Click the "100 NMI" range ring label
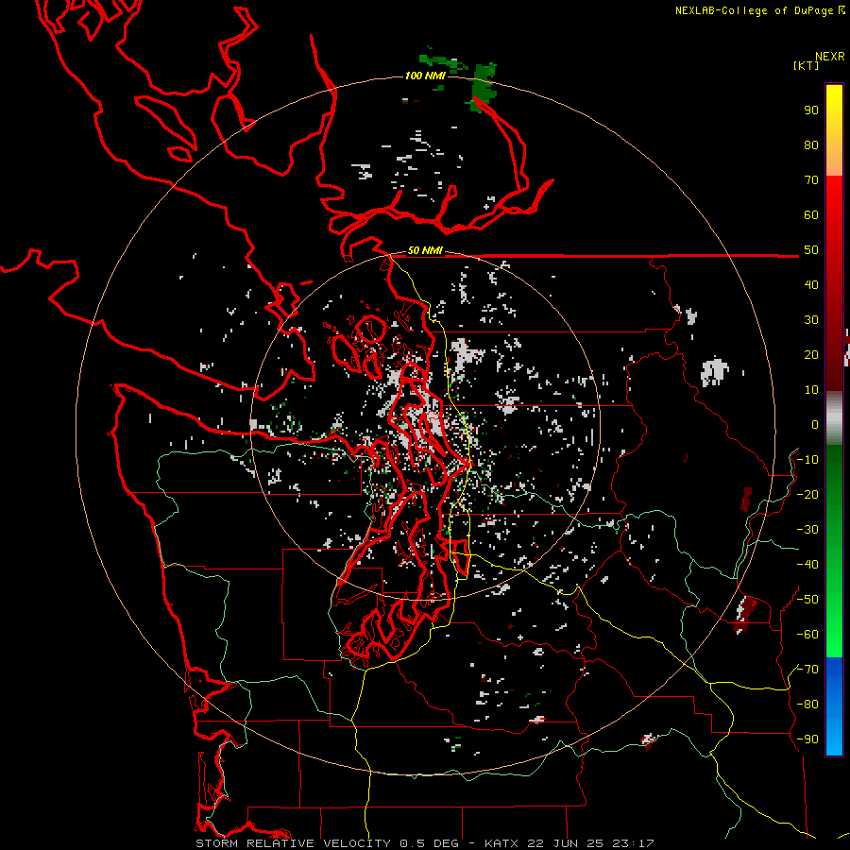850x850 pixels. point(425,76)
